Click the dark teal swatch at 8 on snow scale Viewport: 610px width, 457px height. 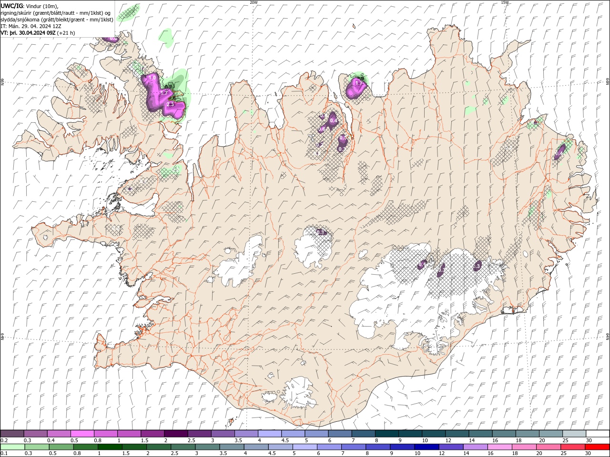tap(386, 434)
